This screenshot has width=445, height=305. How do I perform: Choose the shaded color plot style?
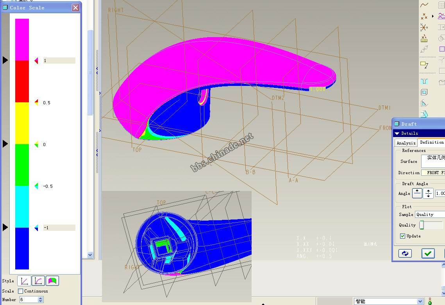52,281
